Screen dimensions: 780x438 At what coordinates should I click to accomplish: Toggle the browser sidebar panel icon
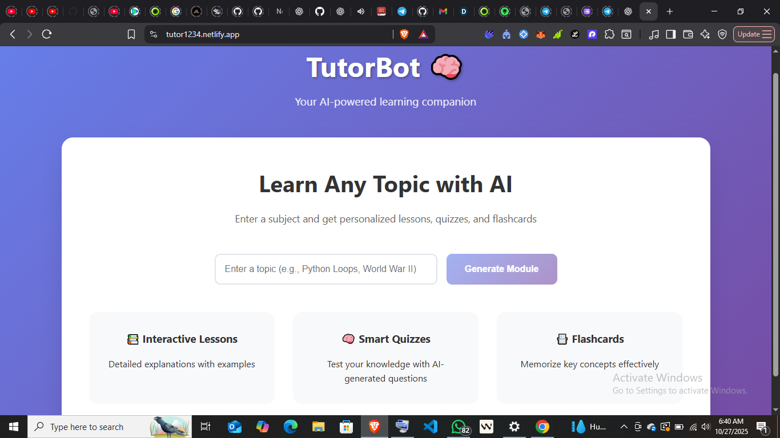tap(671, 34)
